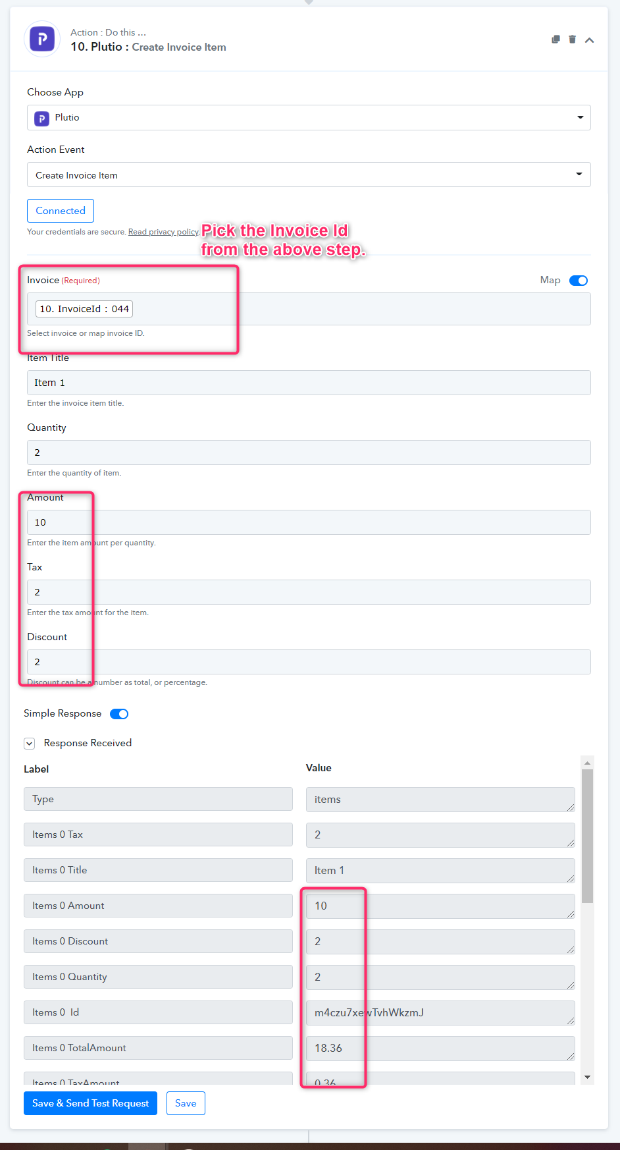620x1150 pixels.
Task: Click the resize handle of items value
Action: 571,808
